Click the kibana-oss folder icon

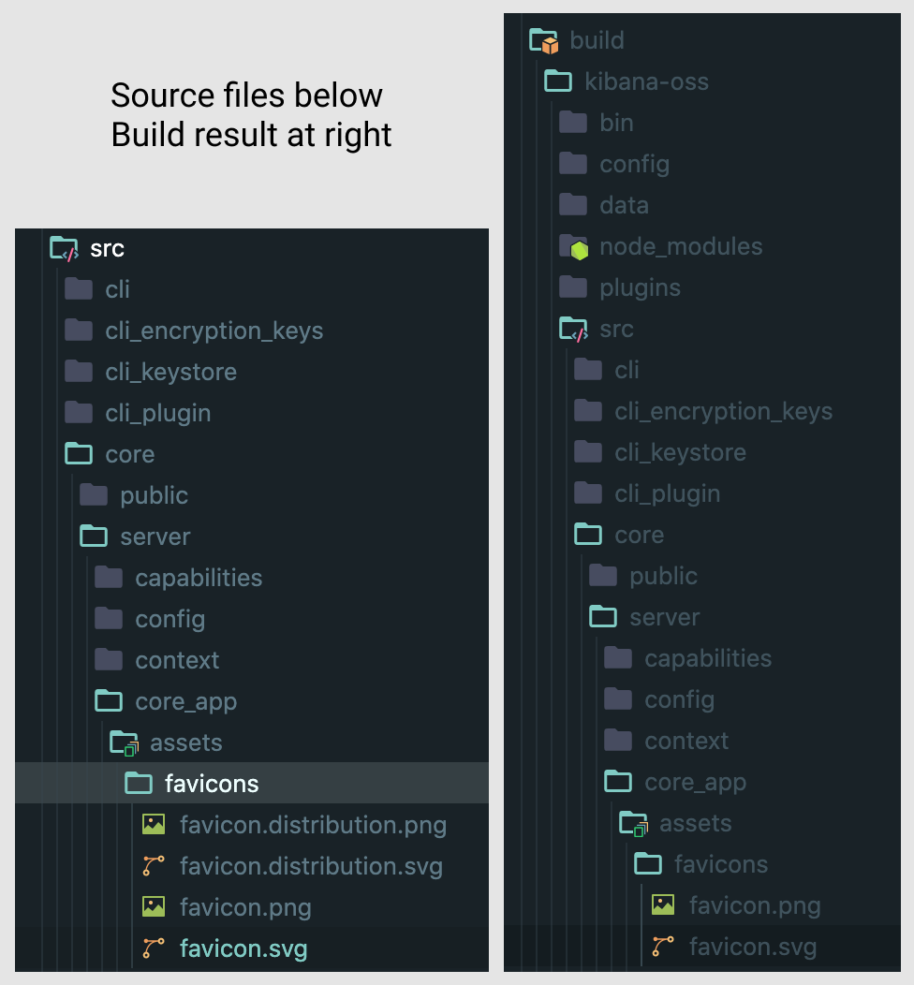pyautogui.click(x=558, y=81)
